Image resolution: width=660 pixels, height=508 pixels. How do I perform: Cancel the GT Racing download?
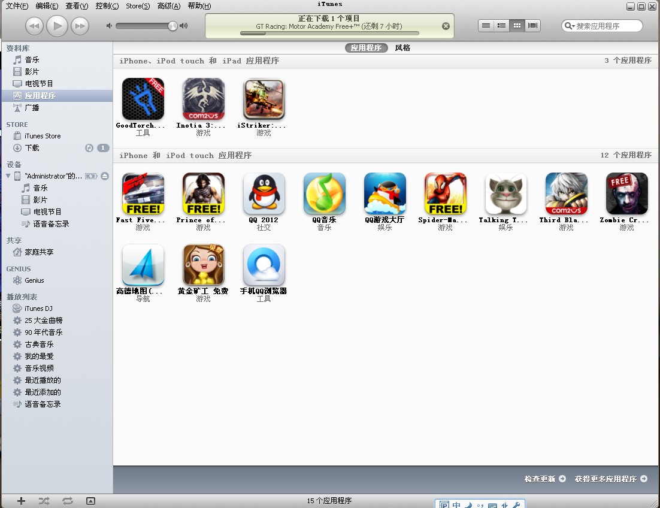click(446, 26)
